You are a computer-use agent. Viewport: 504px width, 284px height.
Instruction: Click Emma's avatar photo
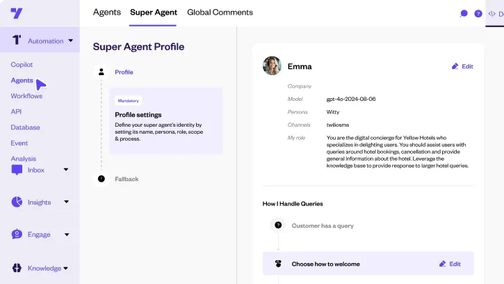click(272, 65)
